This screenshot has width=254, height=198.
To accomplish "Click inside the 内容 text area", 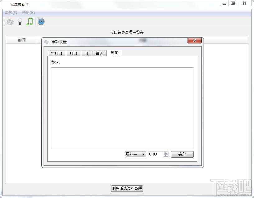I will (122, 108).
